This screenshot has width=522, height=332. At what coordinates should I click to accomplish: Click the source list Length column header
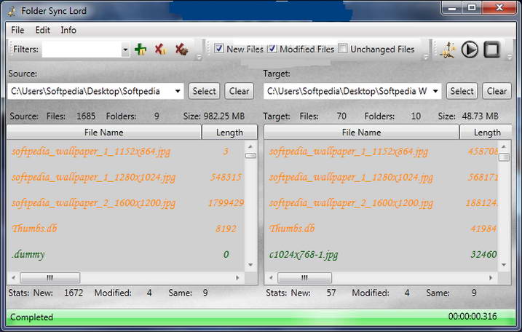pos(229,133)
